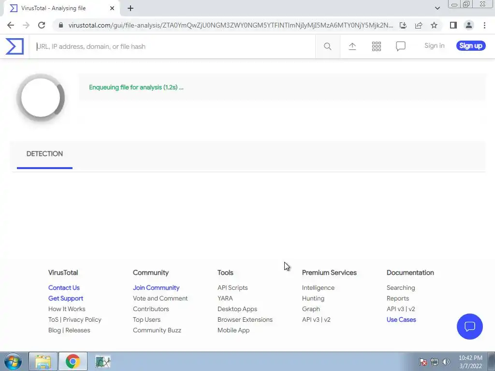The width and height of the screenshot is (495, 371).
Task: Click the browser address bar URL
Action: tap(231, 25)
